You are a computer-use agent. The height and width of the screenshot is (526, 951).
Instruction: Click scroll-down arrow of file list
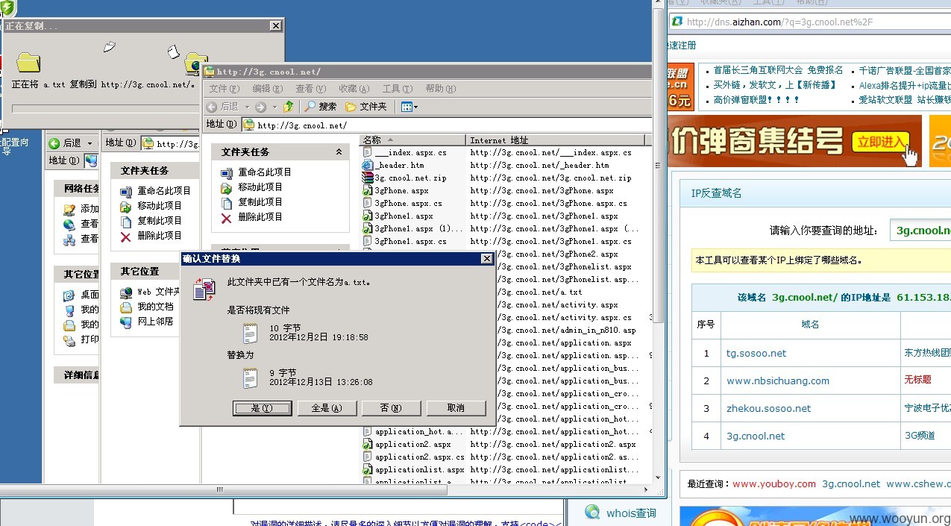click(658, 478)
